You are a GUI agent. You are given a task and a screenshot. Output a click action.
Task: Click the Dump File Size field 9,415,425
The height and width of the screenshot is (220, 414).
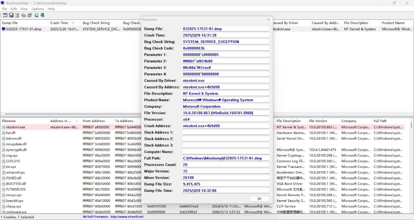click(x=226, y=184)
